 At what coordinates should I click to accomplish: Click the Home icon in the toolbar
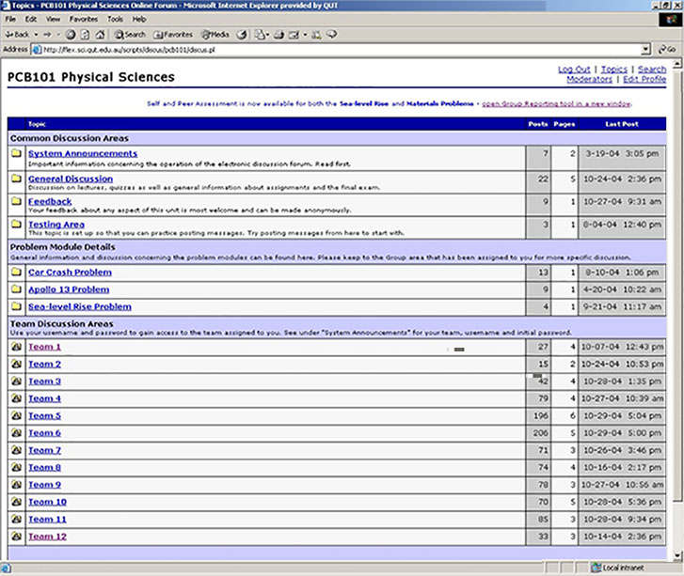coord(101,34)
